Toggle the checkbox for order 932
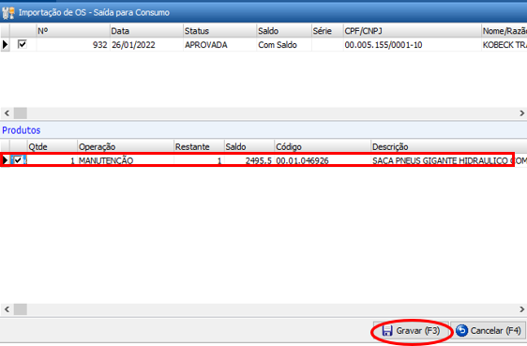Screen dimensions: 527x346 (23, 44)
